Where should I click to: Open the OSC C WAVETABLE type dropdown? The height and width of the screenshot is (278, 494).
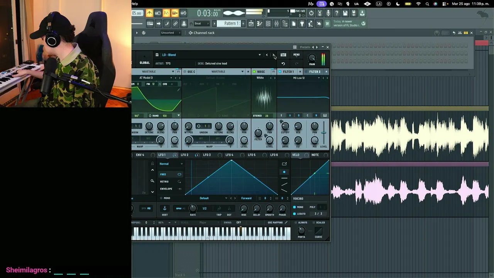point(242,72)
